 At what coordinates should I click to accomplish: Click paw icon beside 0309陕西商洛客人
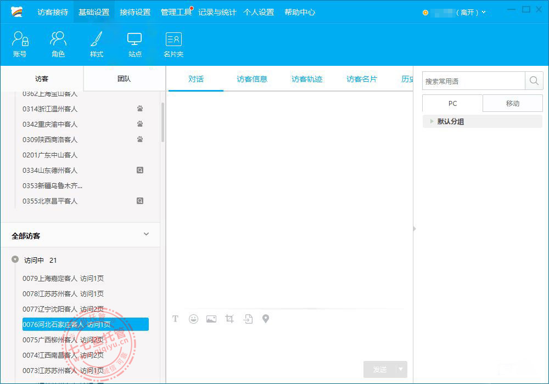[140, 139]
